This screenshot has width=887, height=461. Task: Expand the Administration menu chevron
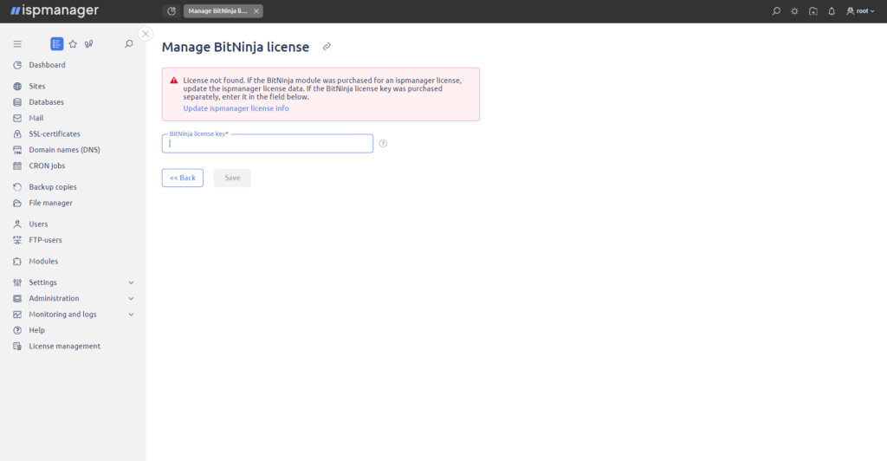coord(131,298)
